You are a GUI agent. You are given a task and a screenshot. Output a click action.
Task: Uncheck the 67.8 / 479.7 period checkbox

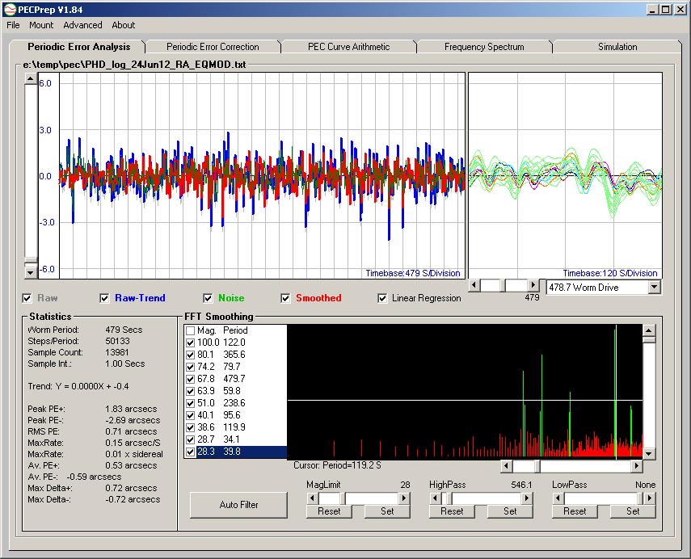(191, 379)
